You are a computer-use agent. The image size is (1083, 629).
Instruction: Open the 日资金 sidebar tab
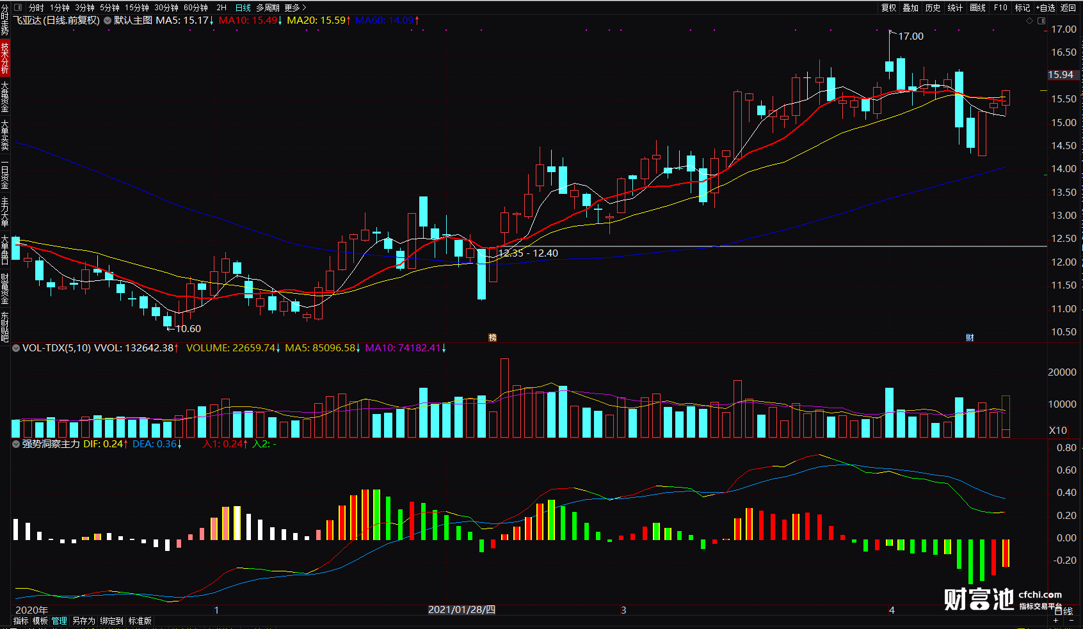point(4,174)
